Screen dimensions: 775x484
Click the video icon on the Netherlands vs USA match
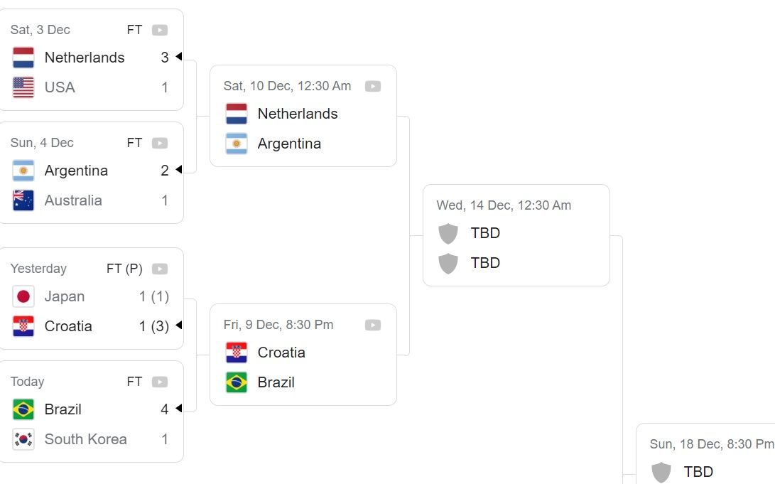coord(161,29)
